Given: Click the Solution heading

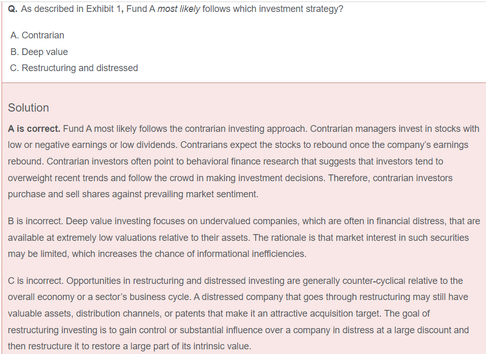Looking at the screenshot, I should (29, 107).
